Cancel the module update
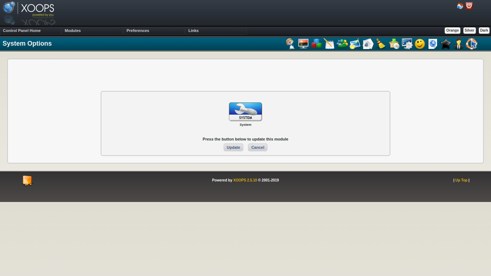 click(257, 147)
